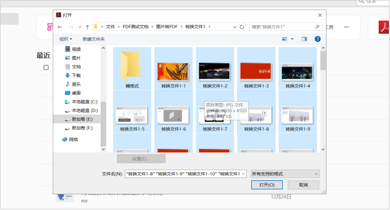Click 新建文件夹 button

coord(93,39)
